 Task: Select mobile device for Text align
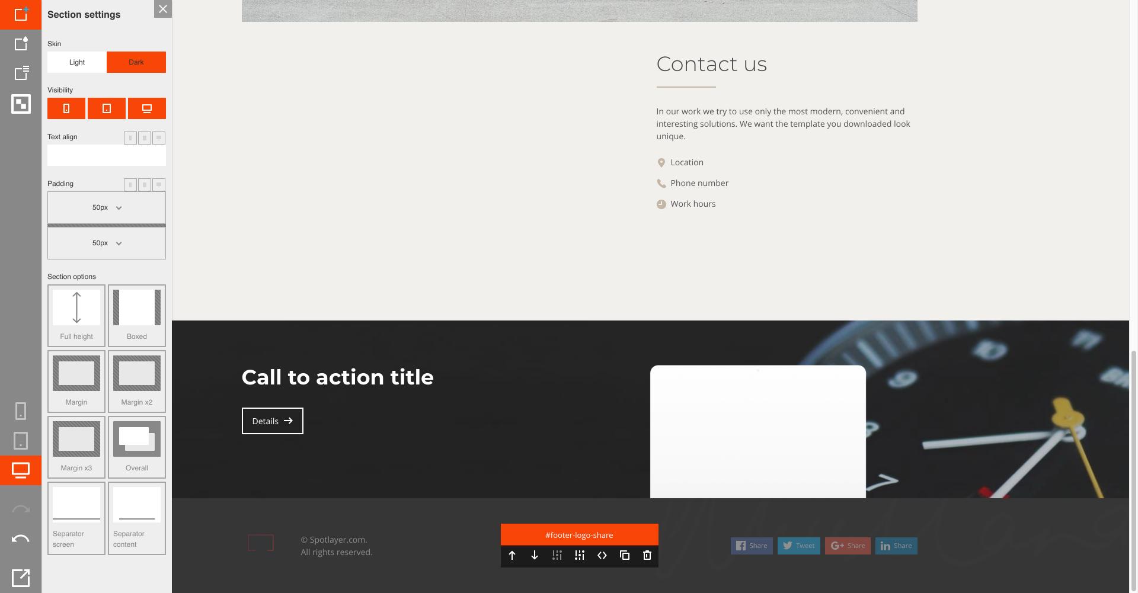click(130, 138)
